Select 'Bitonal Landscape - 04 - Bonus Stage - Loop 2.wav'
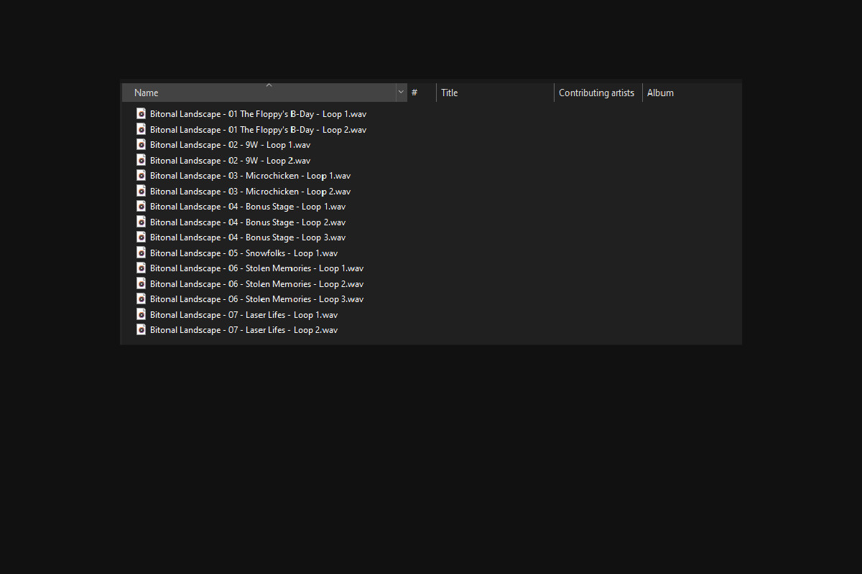Screen dimensions: 862x574 pos(248,222)
